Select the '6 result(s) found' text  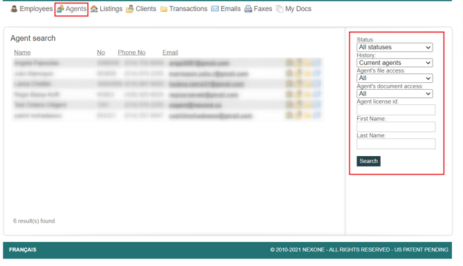click(x=34, y=221)
